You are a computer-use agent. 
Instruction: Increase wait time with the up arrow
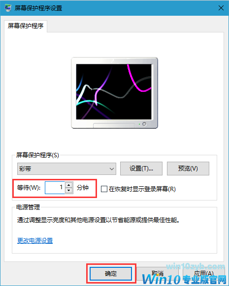point(69,185)
